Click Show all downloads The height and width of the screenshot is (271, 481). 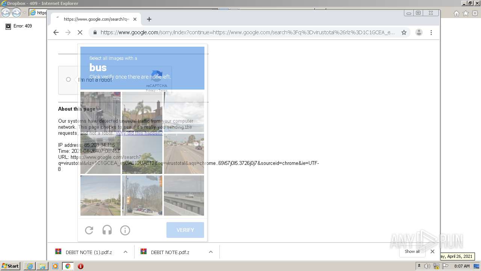[x=412, y=251]
